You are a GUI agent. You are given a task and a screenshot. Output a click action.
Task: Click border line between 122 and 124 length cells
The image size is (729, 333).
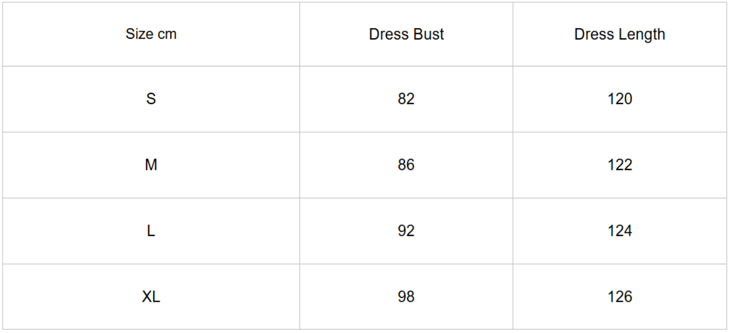click(x=619, y=198)
